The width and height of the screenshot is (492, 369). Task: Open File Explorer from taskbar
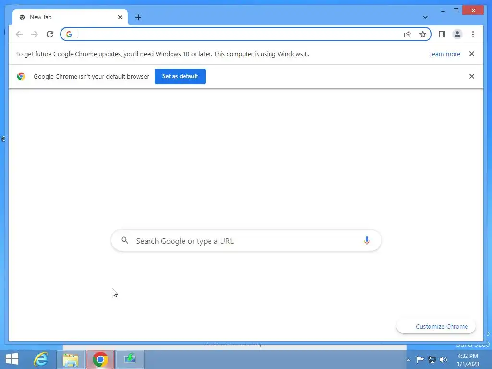click(x=71, y=359)
